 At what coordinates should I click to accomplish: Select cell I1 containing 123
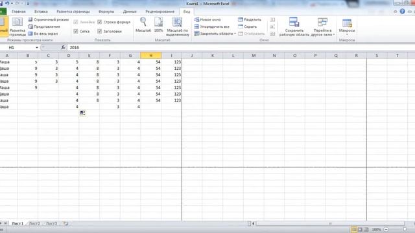pyautogui.click(x=171, y=62)
